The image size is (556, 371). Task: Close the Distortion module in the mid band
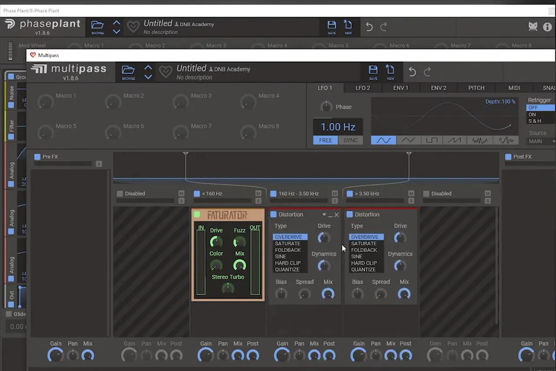pos(337,215)
